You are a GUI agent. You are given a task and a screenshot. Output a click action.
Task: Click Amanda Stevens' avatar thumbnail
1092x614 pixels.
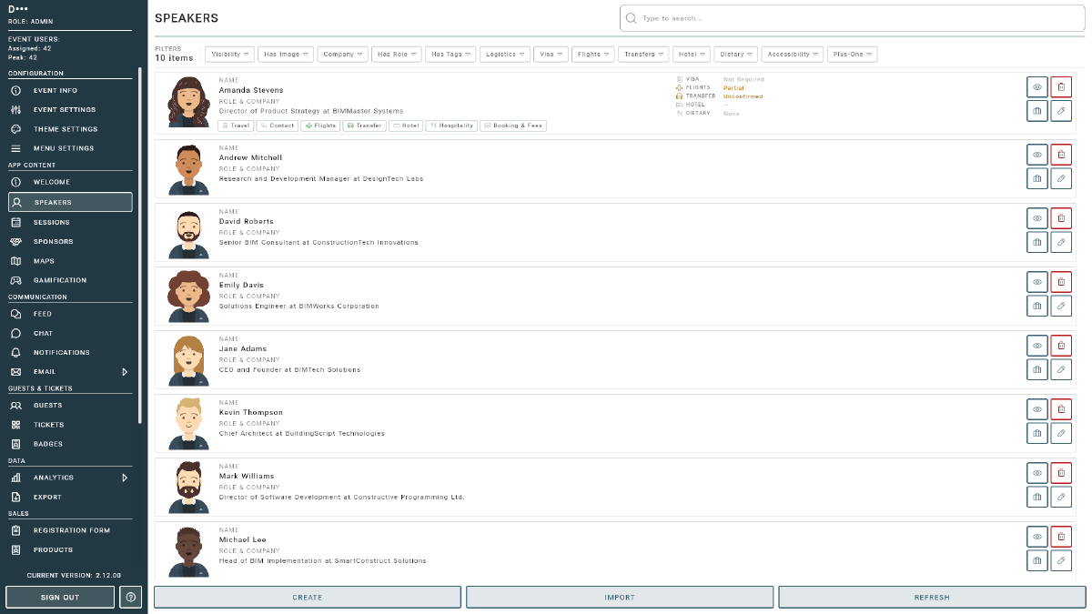189,103
